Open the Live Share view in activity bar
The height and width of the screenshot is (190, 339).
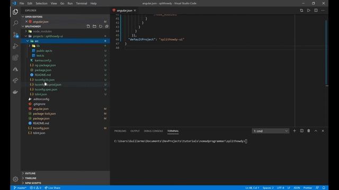point(15,81)
